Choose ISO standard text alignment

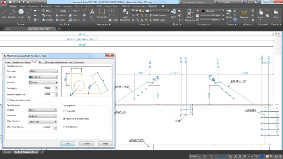click(x=64, y=126)
